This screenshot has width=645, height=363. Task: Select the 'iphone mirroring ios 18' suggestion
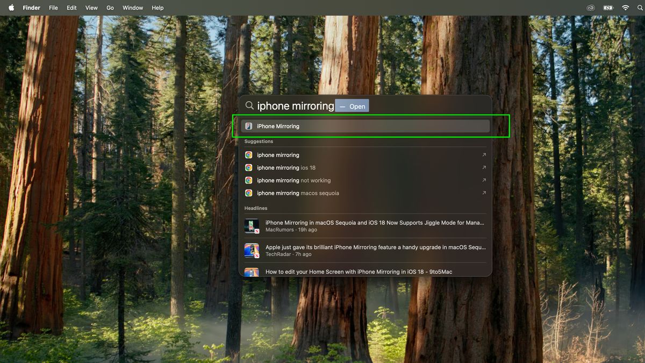coord(365,168)
